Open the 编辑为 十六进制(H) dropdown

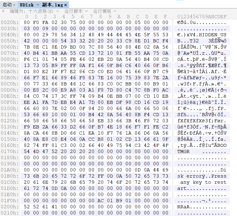[x=34, y=11]
